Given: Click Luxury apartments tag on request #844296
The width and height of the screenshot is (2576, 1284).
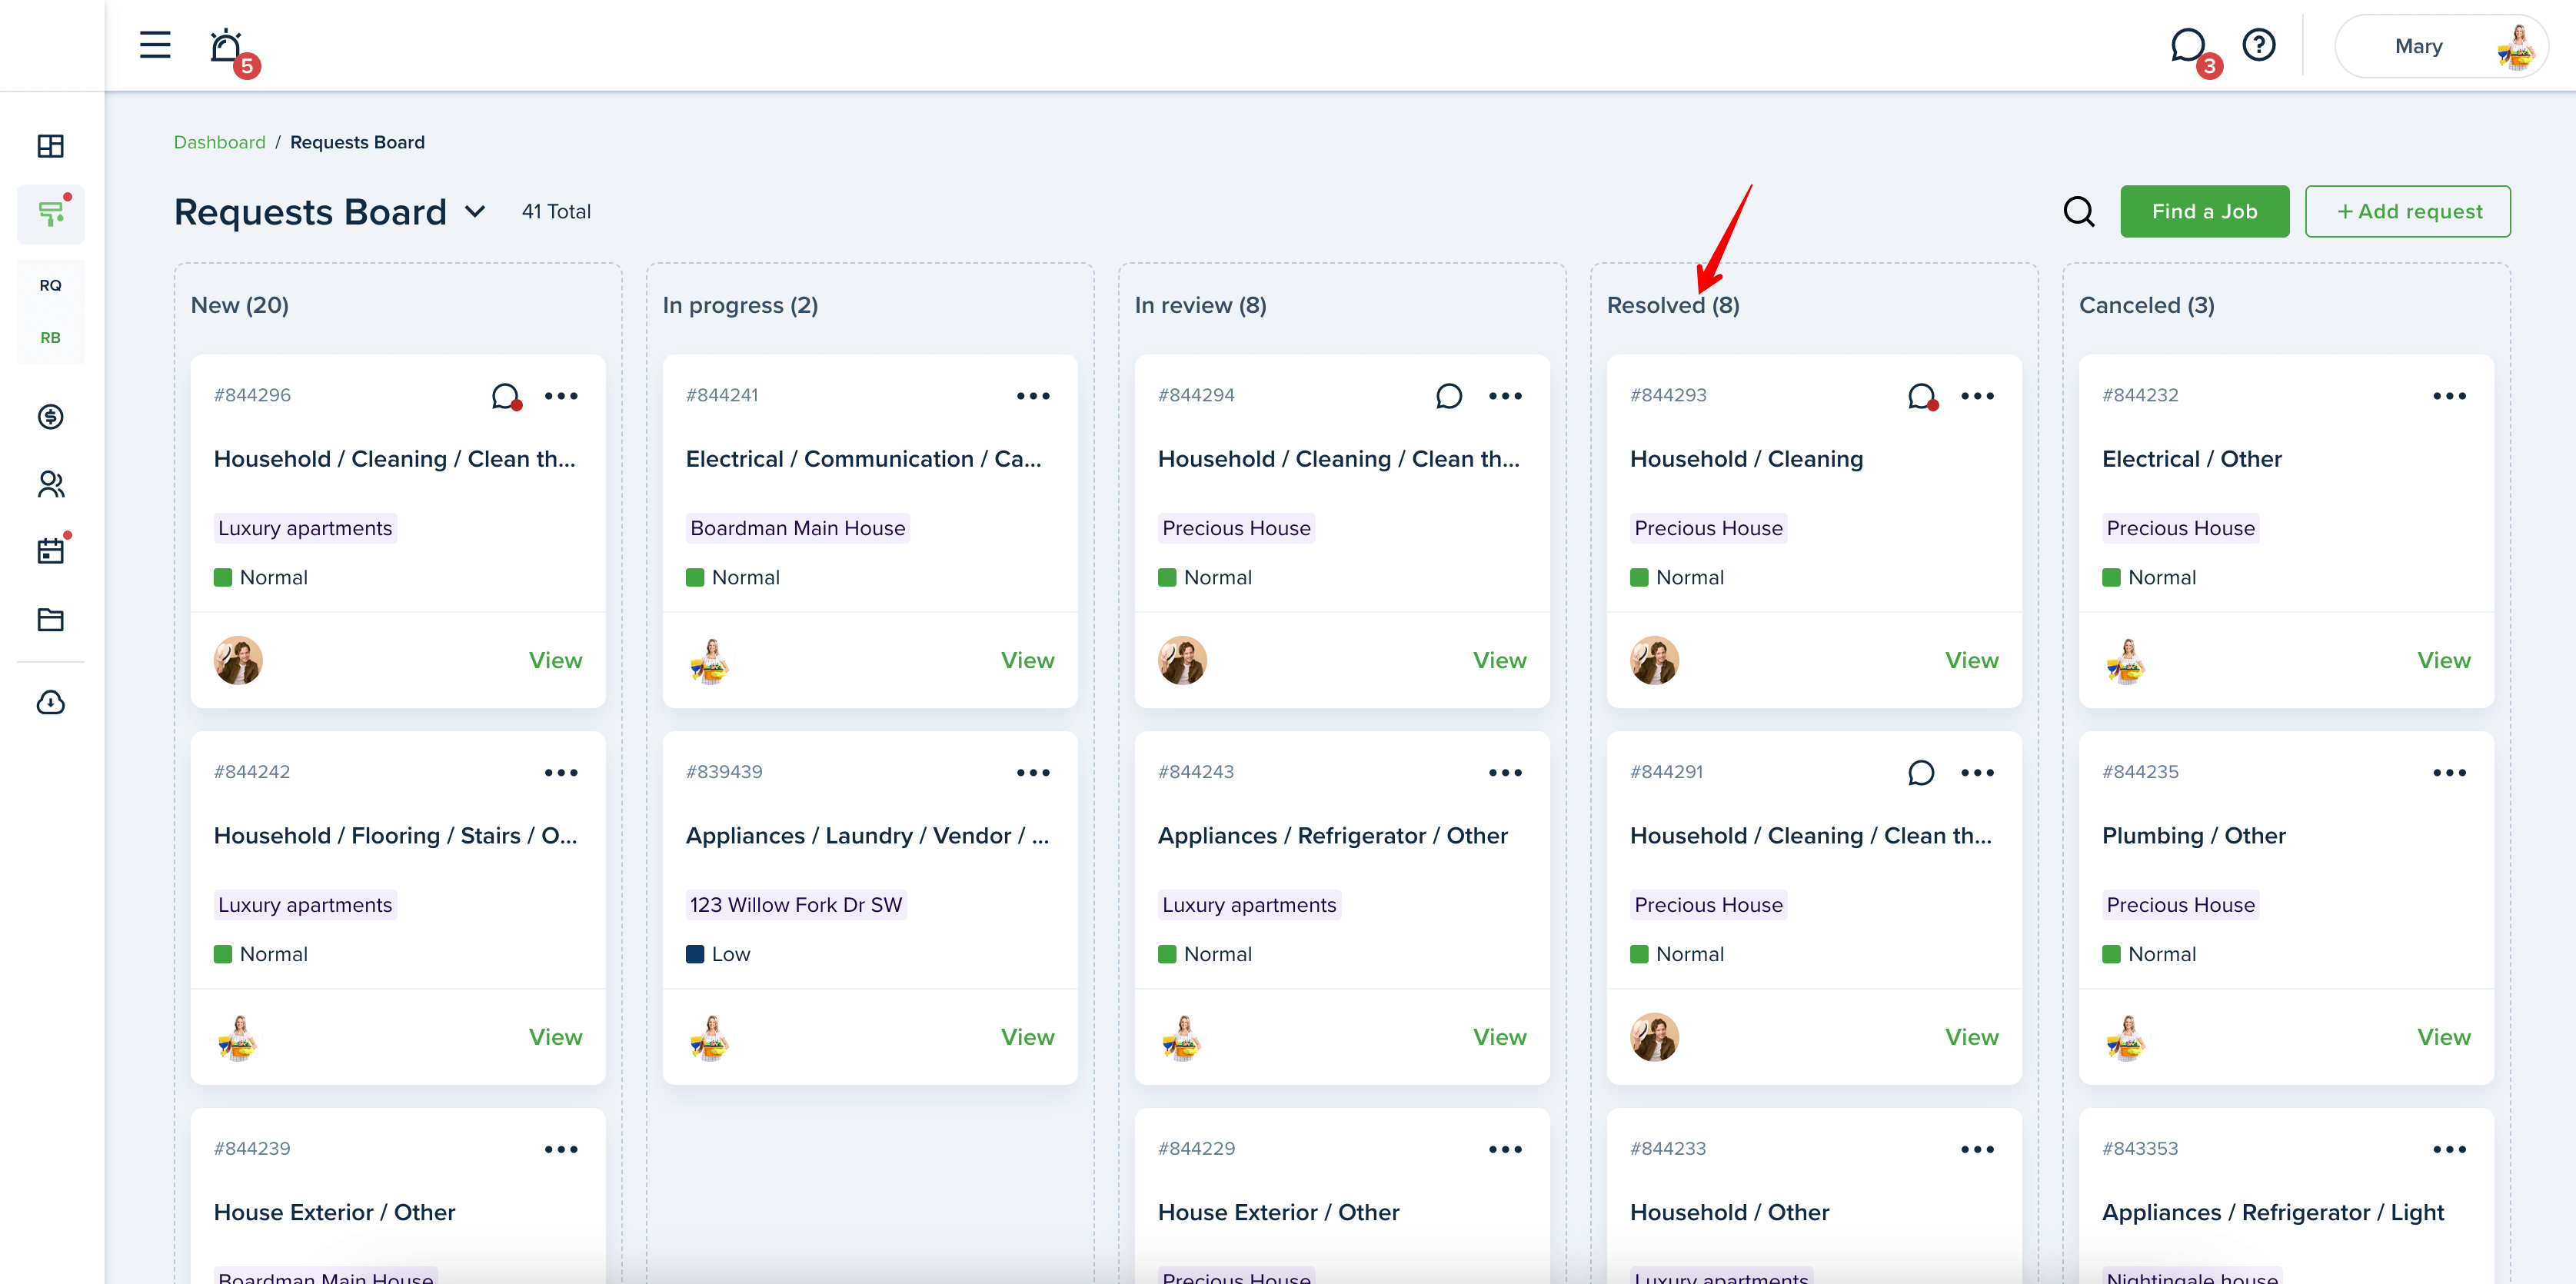Looking at the screenshot, I should pos(305,528).
